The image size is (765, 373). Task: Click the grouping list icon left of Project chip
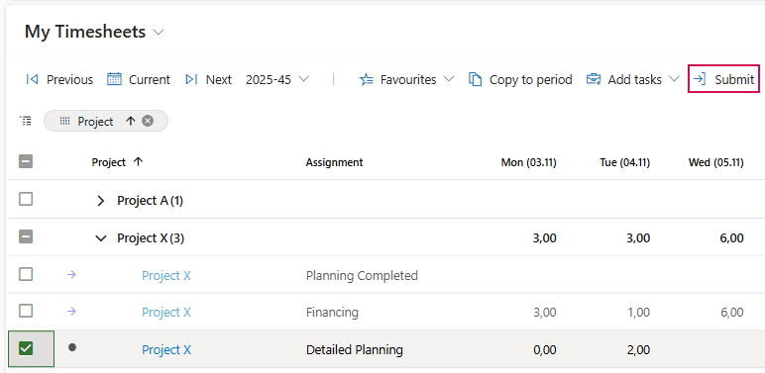26,121
